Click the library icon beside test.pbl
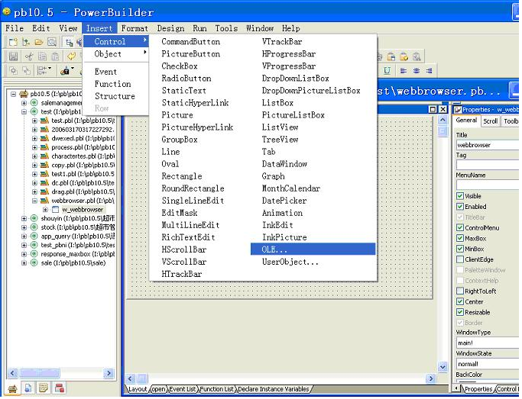The height and width of the screenshot is (399, 522). 44,121
